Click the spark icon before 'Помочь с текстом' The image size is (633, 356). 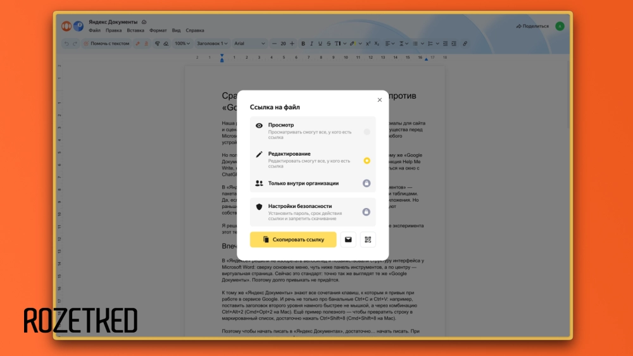click(x=86, y=44)
